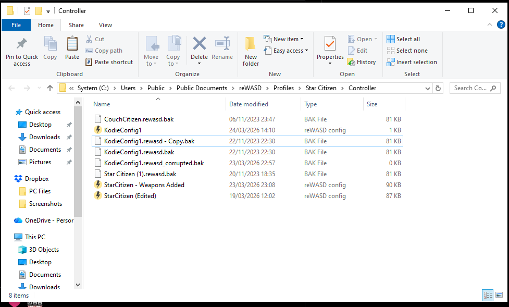Screen dimensions: 509x307
Task: Click Select none in ribbon
Action: click(x=407, y=51)
